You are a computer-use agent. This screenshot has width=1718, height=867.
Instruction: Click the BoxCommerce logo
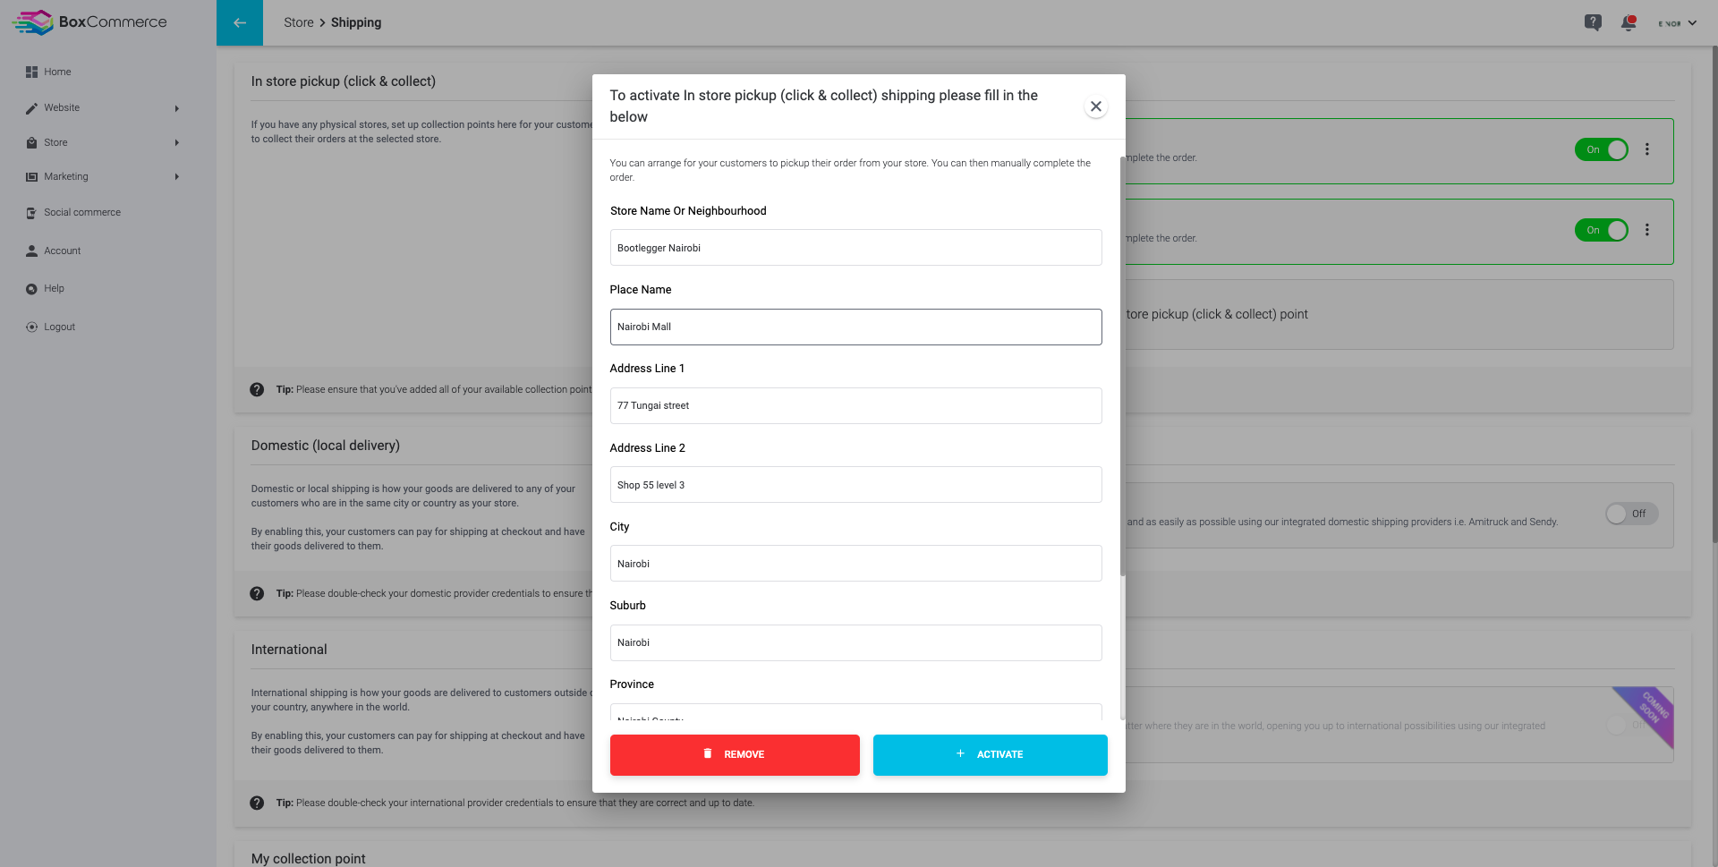[x=89, y=22]
